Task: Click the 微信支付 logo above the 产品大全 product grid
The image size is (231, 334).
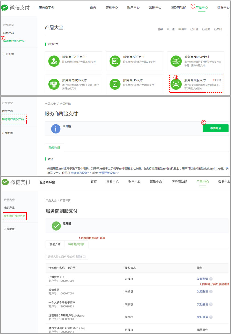Action: [x=15, y=8]
